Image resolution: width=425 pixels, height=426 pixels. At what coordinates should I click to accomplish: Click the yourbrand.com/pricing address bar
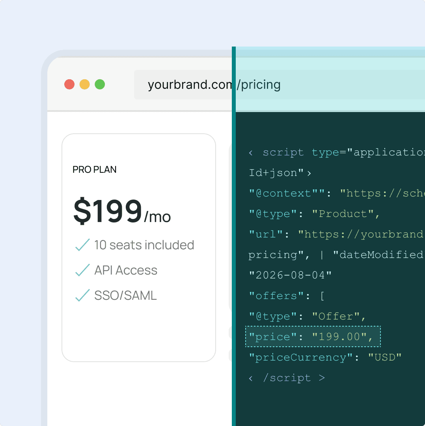click(x=279, y=84)
